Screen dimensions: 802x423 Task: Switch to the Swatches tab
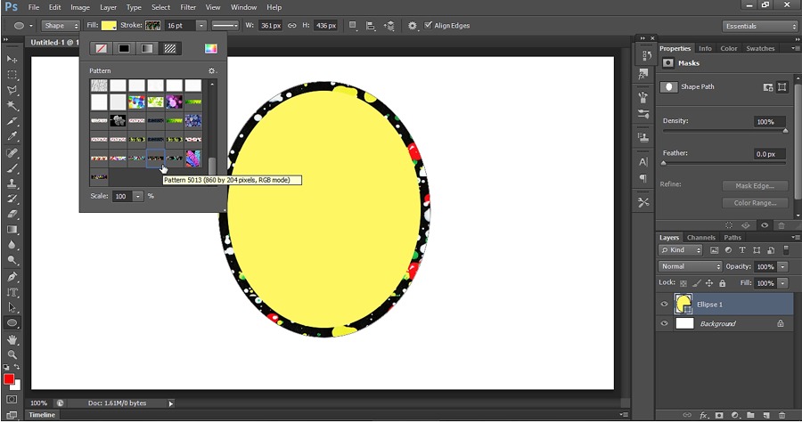[x=760, y=48]
